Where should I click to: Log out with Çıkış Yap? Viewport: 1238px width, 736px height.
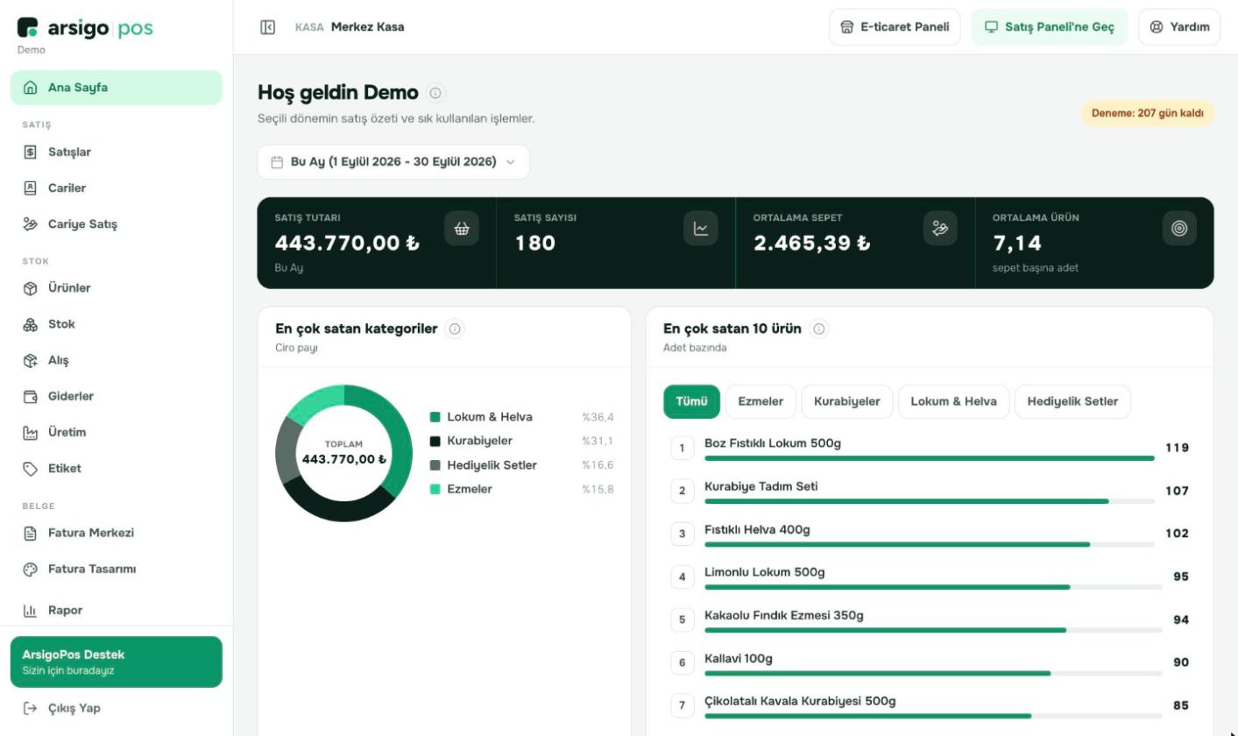(117, 708)
